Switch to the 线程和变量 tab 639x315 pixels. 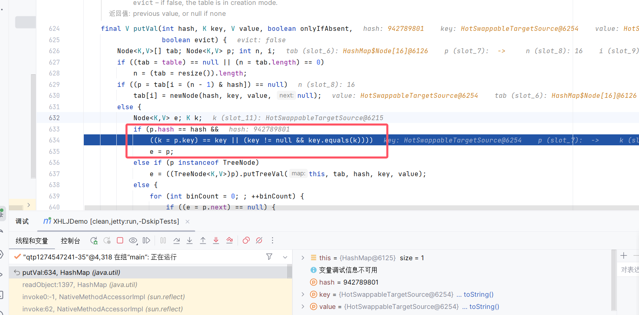pos(32,241)
